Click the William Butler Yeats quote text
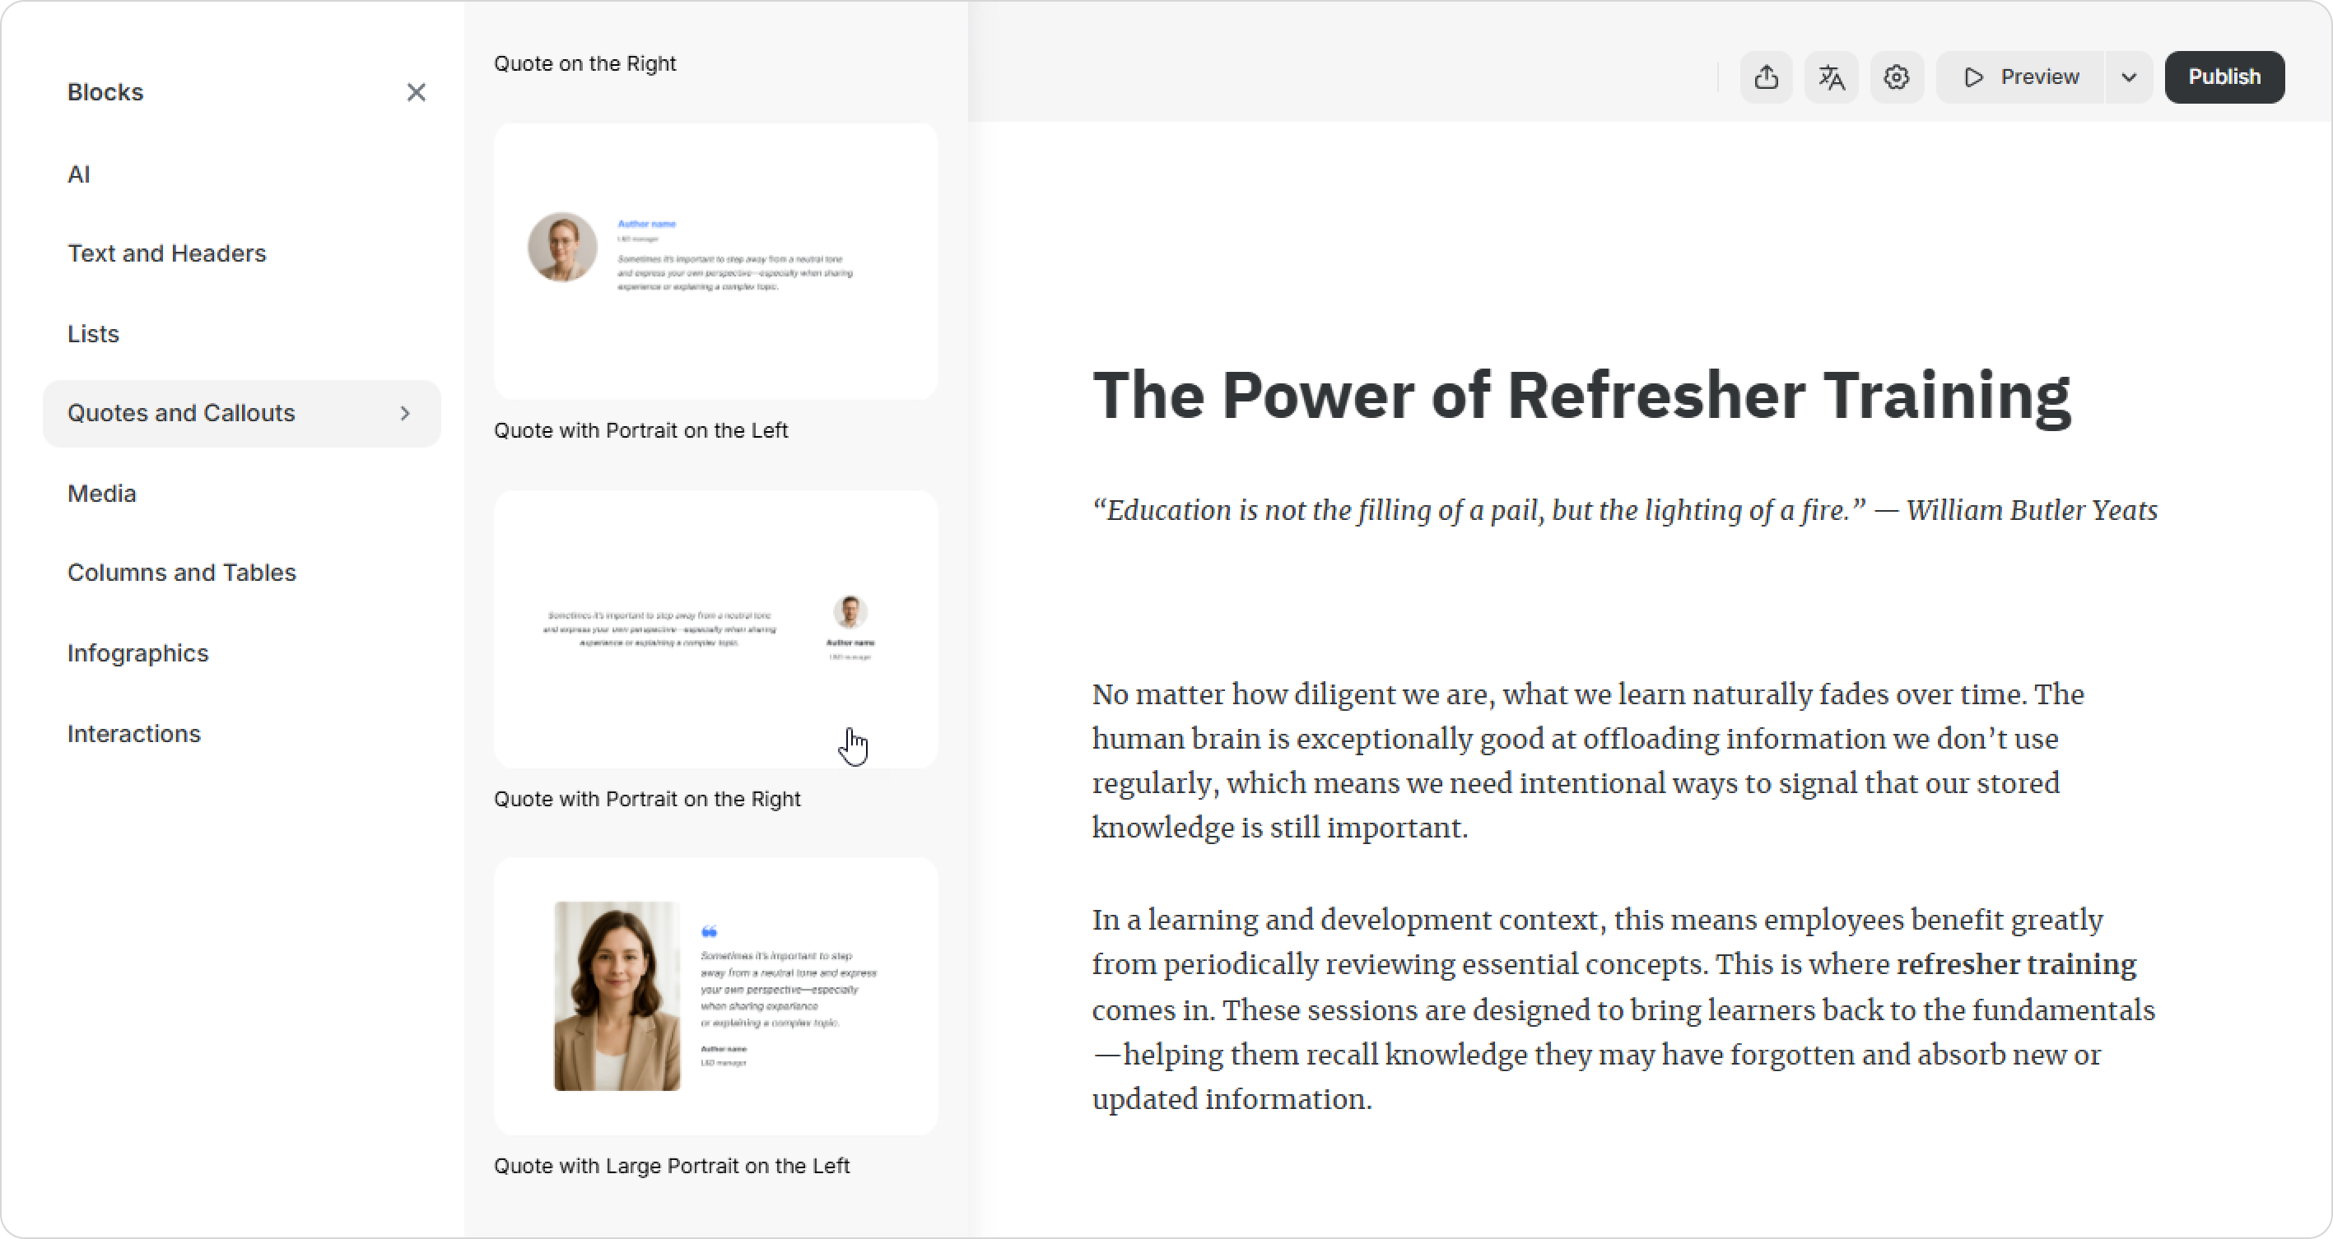 coord(1624,510)
